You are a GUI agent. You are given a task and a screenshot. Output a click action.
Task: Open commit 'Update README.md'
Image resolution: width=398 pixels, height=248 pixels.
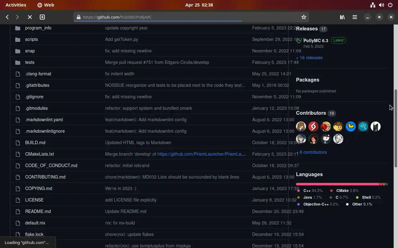126,211
